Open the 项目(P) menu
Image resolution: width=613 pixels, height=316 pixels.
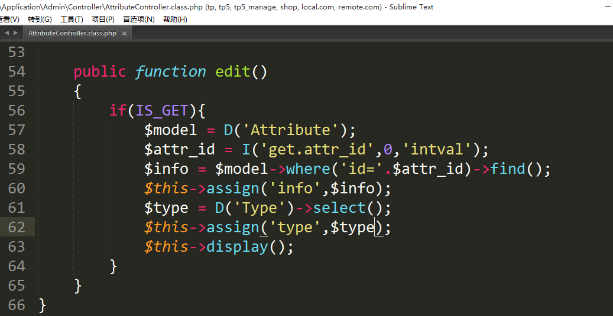click(x=103, y=19)
